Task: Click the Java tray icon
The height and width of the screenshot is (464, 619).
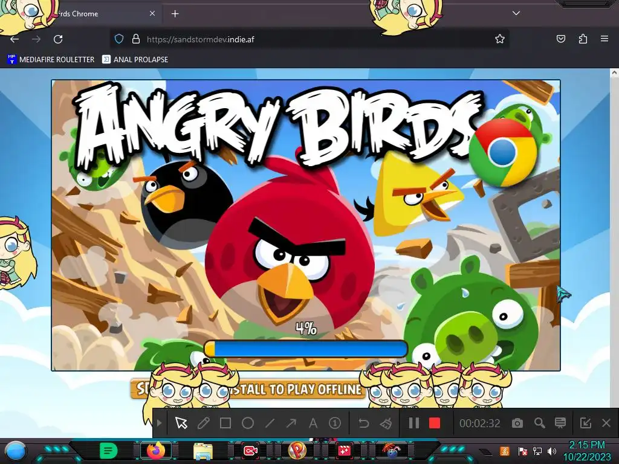Action: [x=505, y=451]
